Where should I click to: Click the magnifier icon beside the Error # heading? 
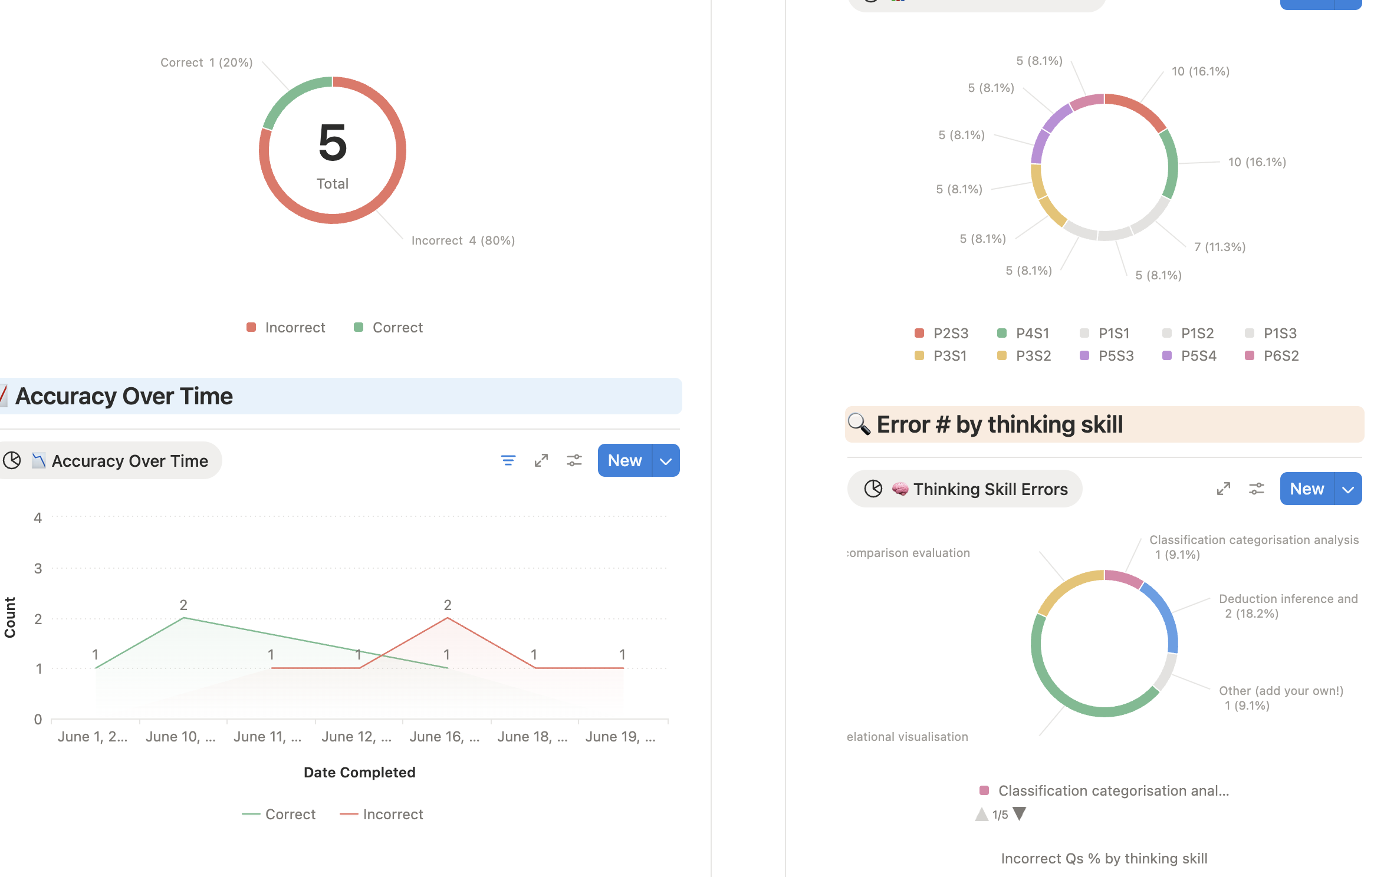859,424
